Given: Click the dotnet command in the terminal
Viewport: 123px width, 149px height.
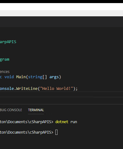Looking at the screenshot, I should click(62, 122).
